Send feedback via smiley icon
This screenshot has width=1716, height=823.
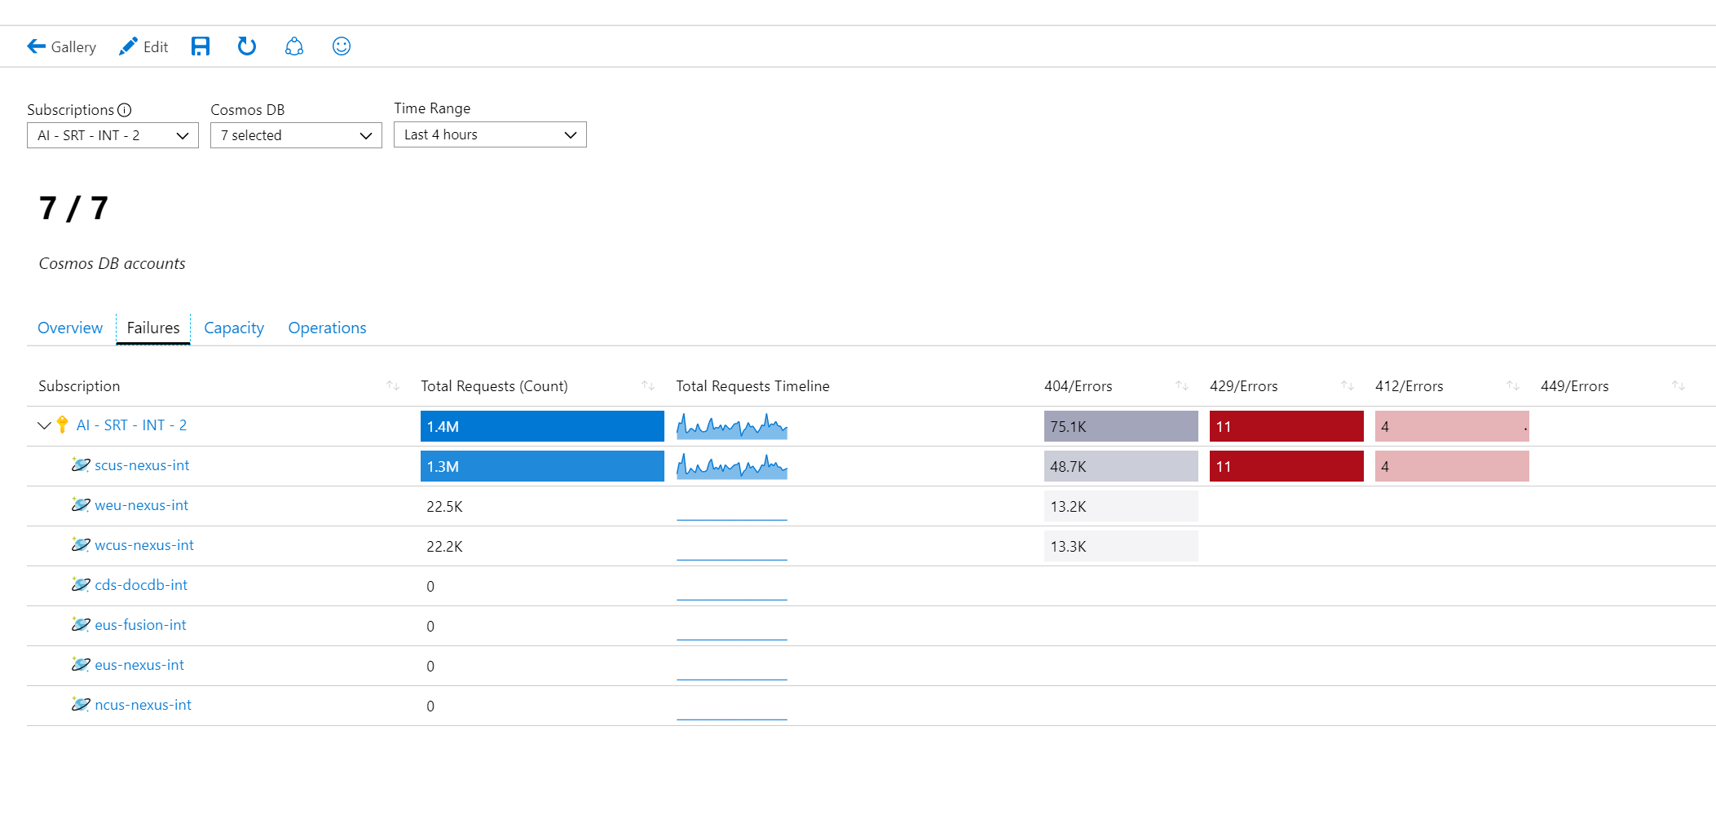342,46
